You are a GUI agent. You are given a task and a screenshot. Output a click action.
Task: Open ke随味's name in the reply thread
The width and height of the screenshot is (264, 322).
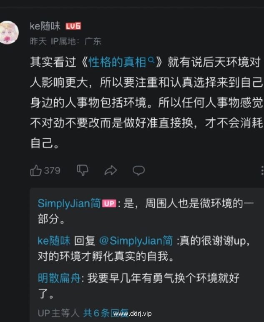coord(54,241)
